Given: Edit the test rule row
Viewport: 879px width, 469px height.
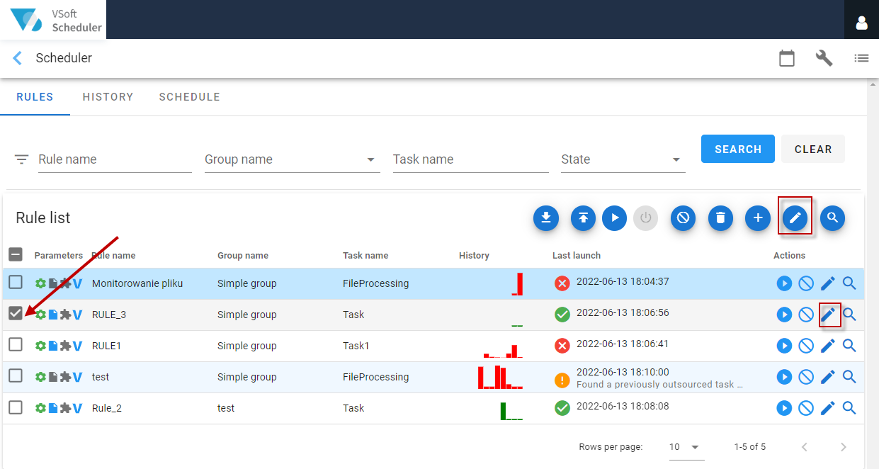Looking at the screenshot, I should pyautogui.click(x=828, y=377).
